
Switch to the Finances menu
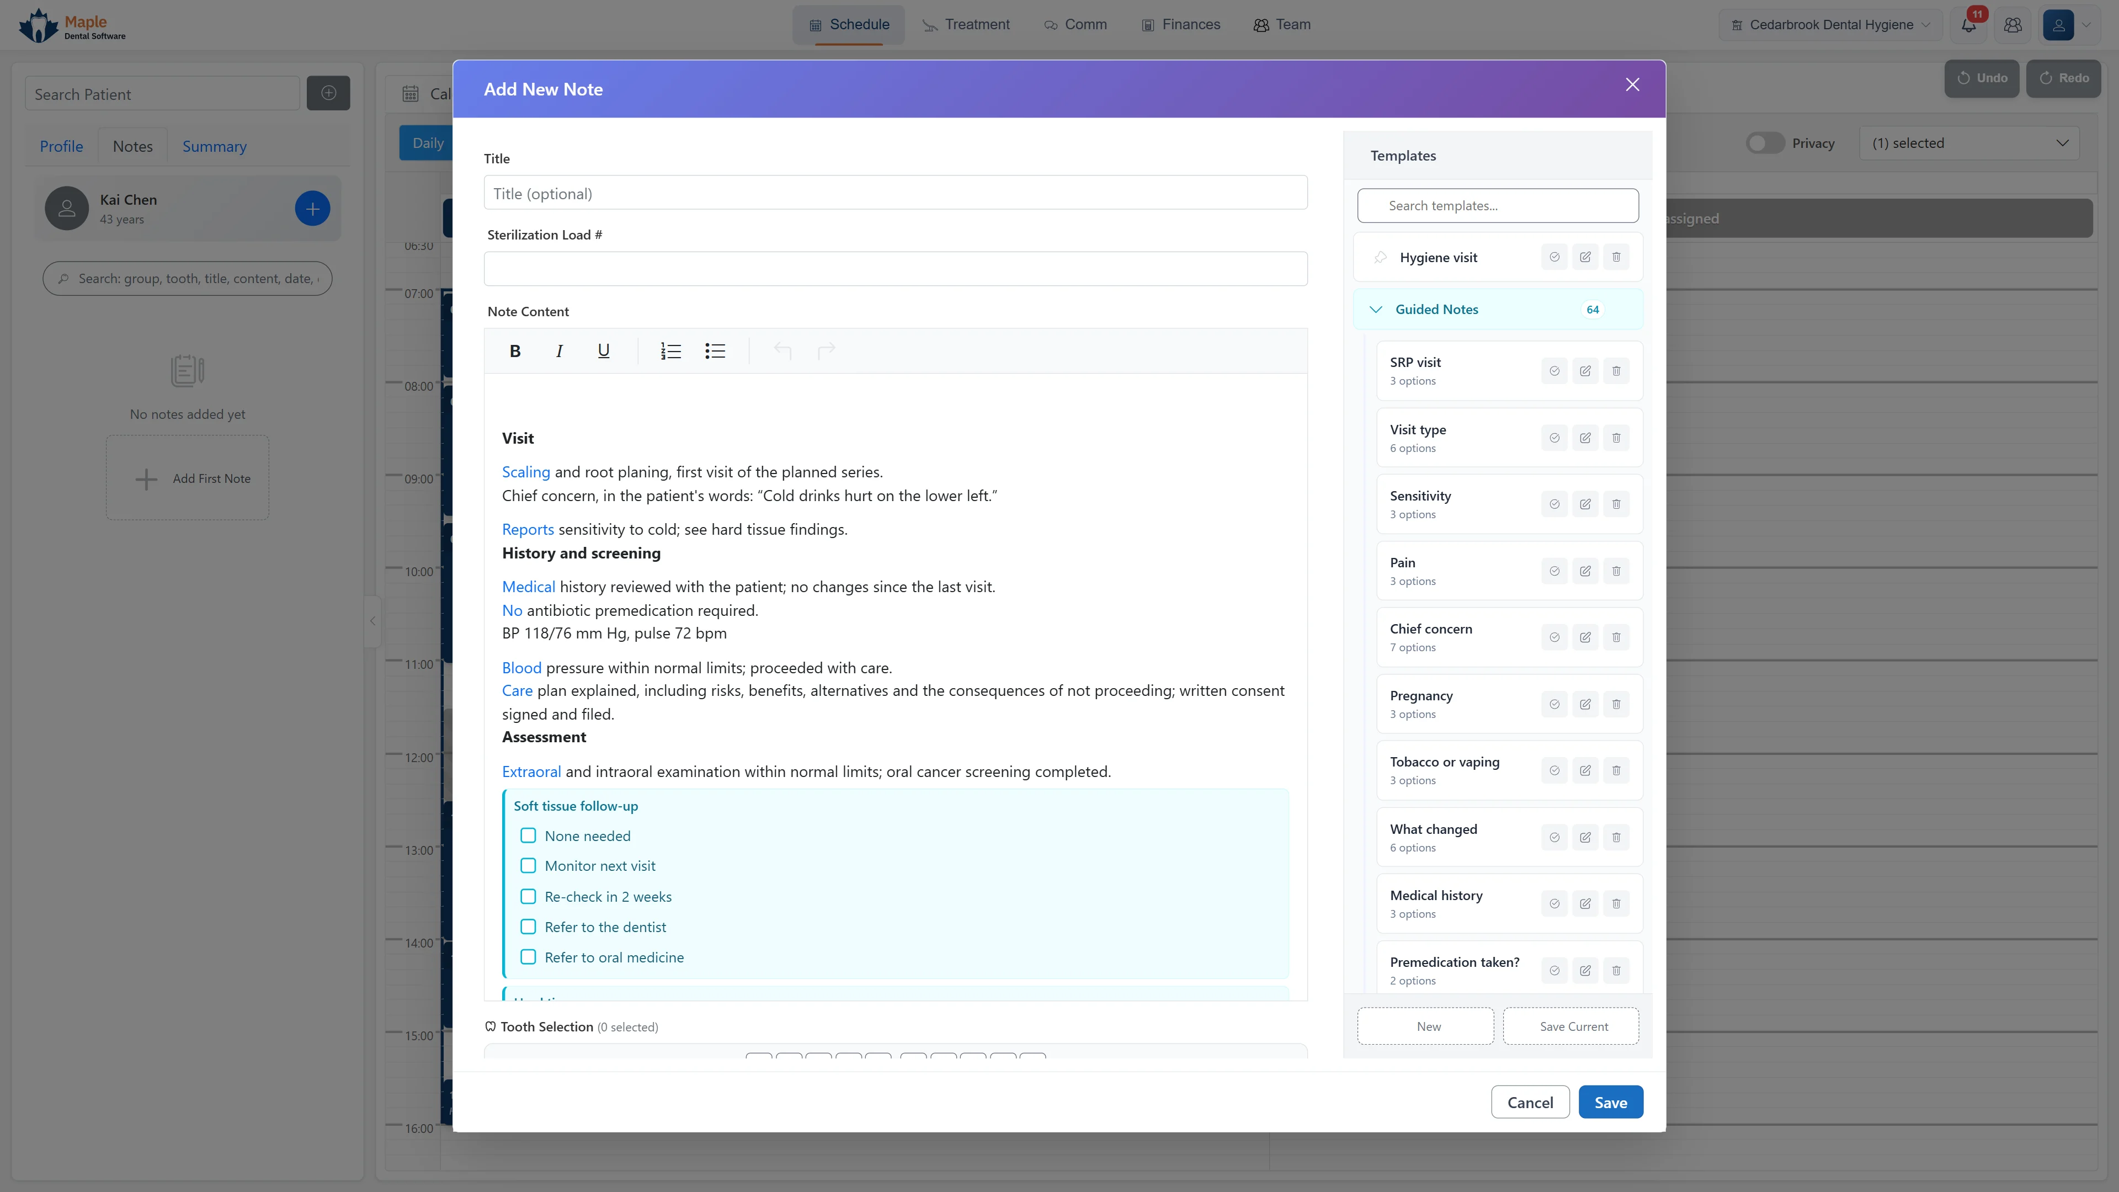1180,25
